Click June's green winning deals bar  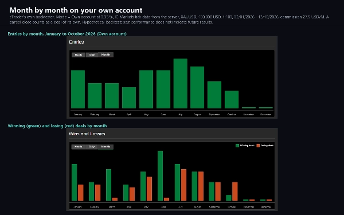point(160,175)
